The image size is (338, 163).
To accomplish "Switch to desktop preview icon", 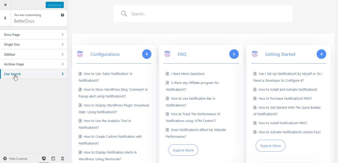I will (44, 158).
